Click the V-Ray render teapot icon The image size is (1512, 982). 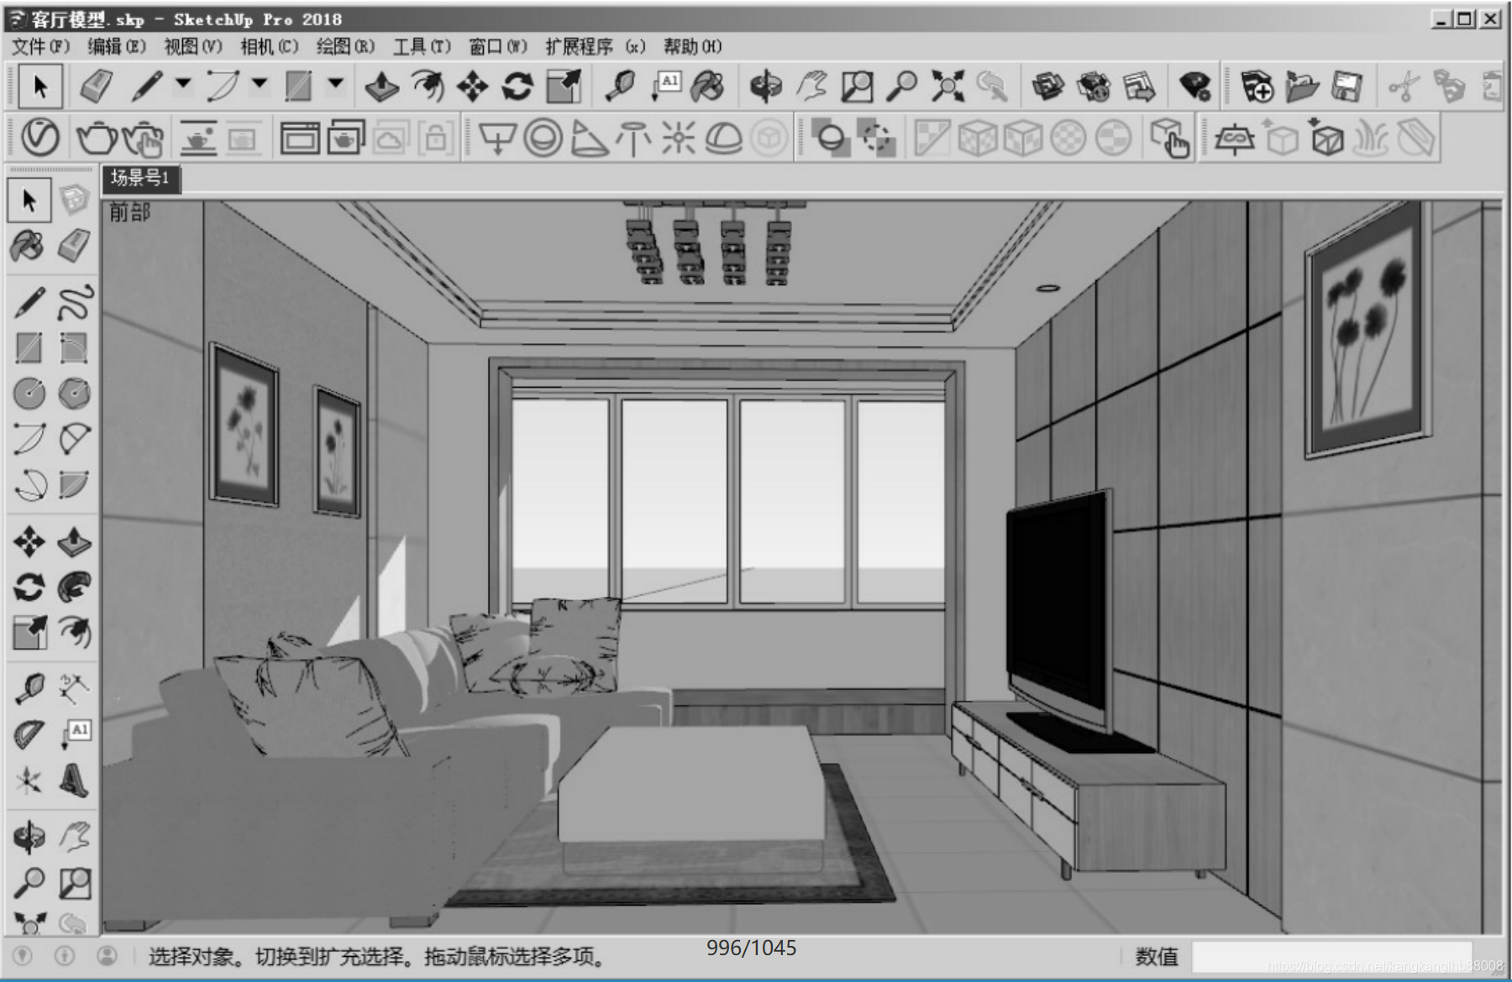click(97, 138)
